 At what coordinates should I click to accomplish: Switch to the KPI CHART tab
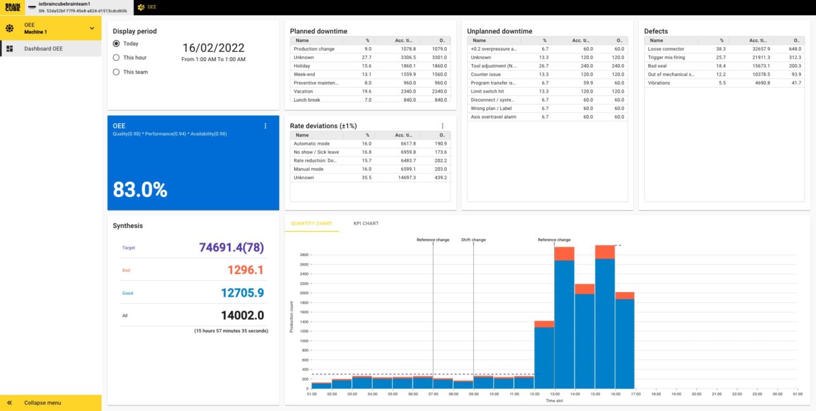click(x=366, y=224)
